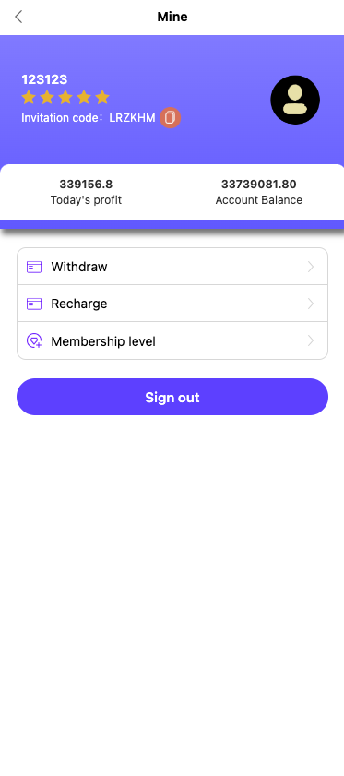This screenshot has height=776, width=344.
Task: Tap the Account Balance amount
Action: 259,185
